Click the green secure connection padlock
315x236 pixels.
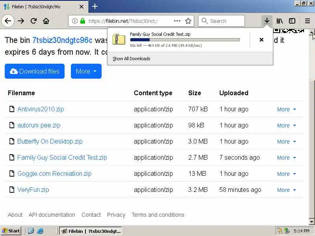tap(83, 21)
